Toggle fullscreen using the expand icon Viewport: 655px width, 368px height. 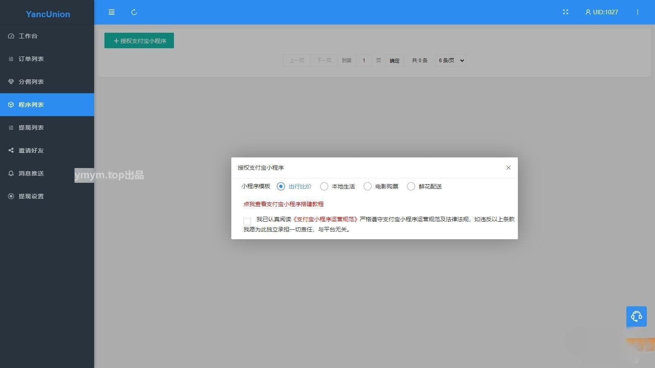pos(566,12)
